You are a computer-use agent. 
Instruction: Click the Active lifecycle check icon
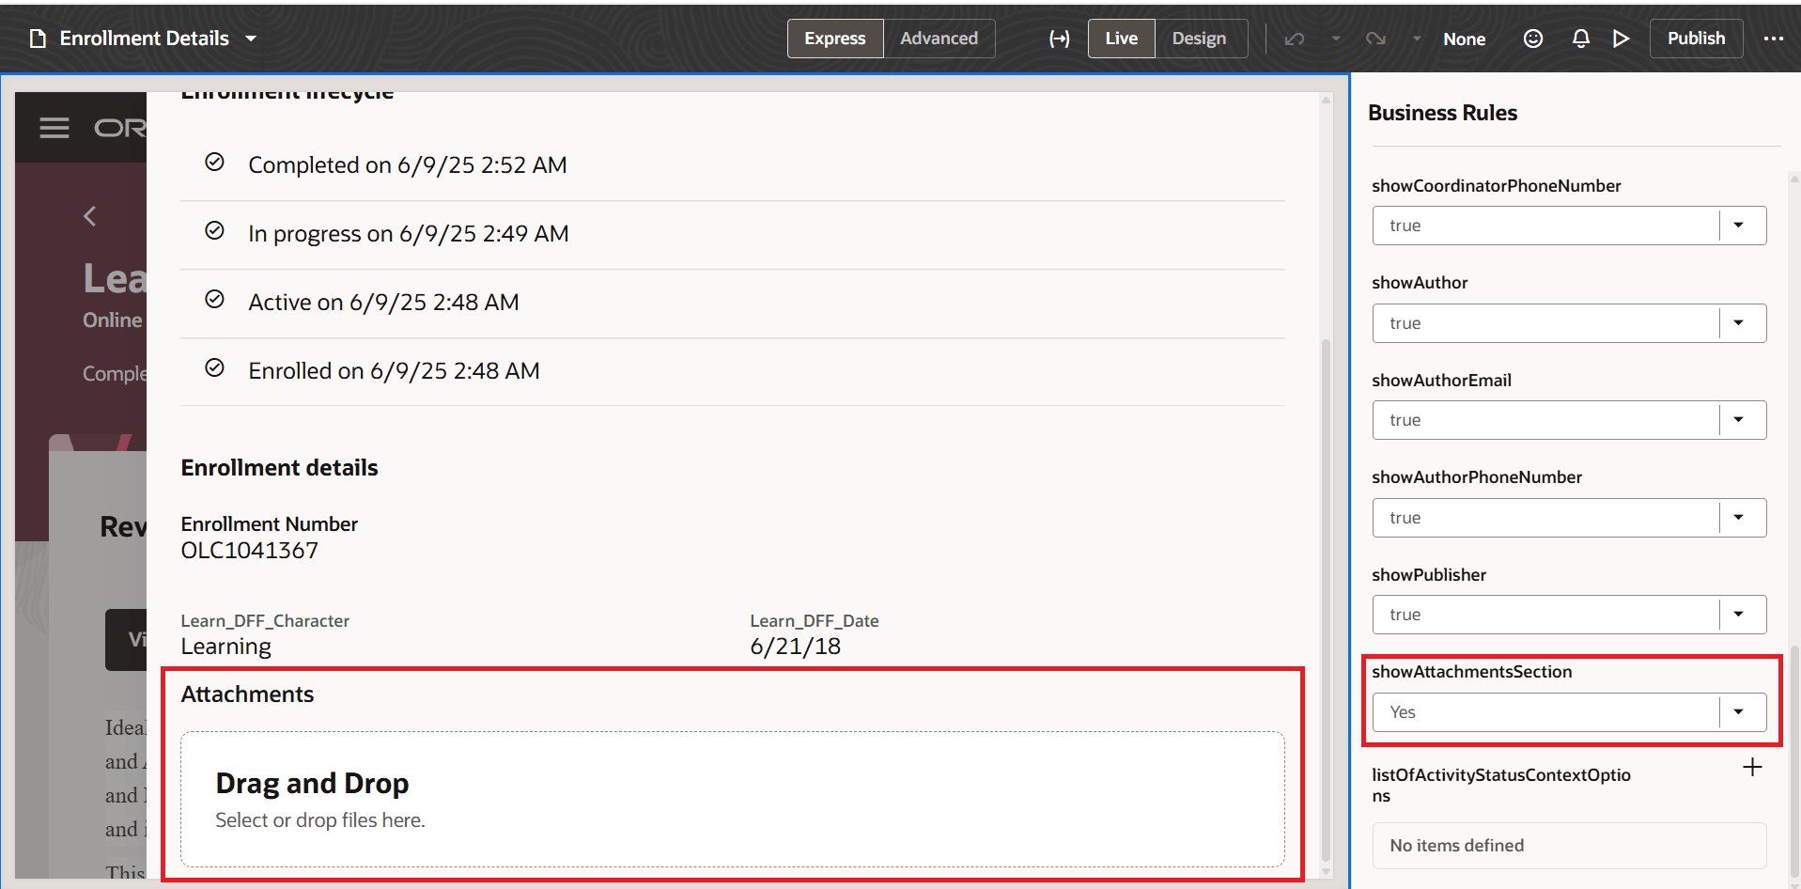point(214,300)
